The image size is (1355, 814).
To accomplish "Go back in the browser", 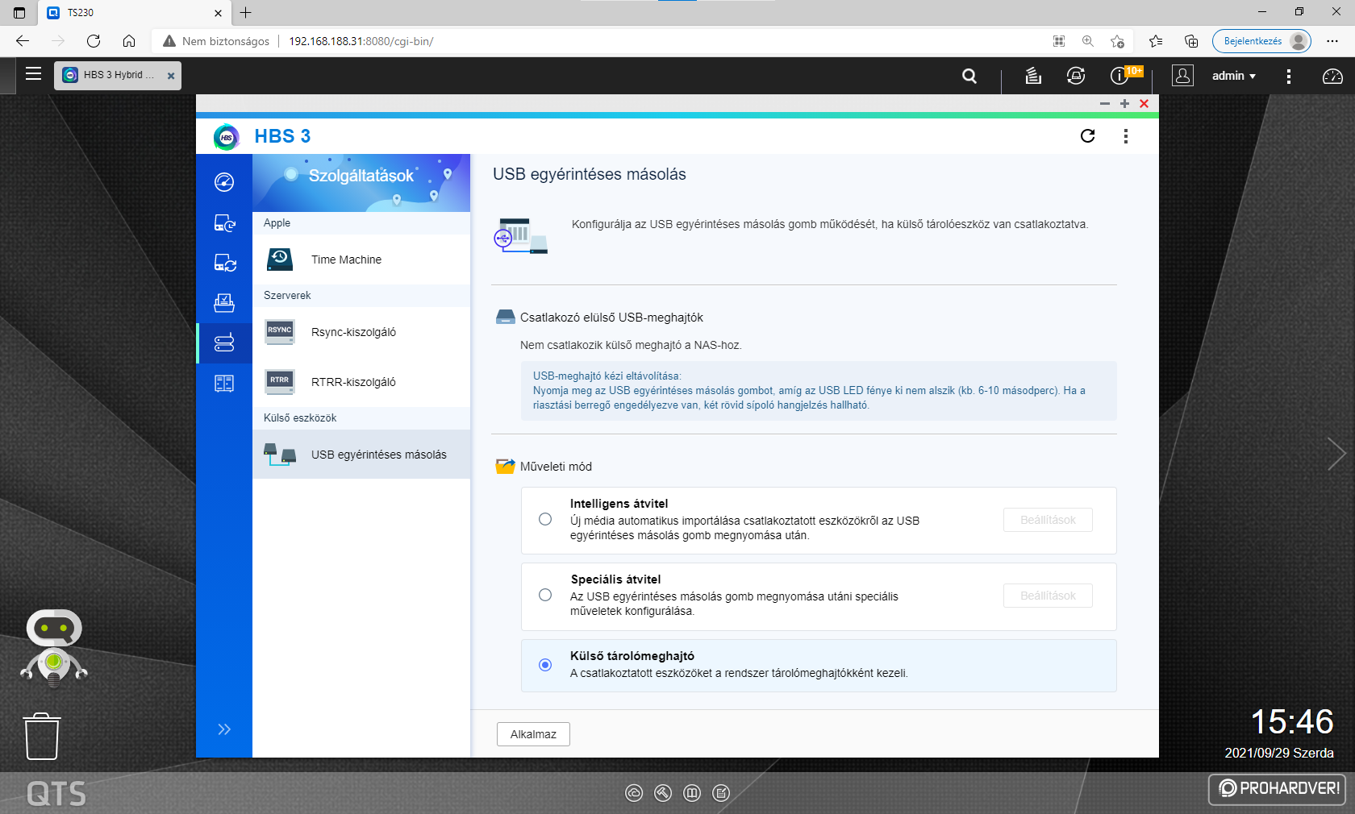I will click(x=23, y=41).
